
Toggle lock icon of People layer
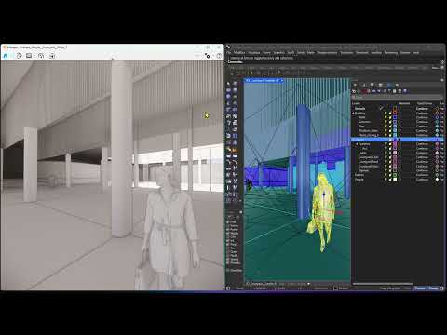(x=390, y=180)
